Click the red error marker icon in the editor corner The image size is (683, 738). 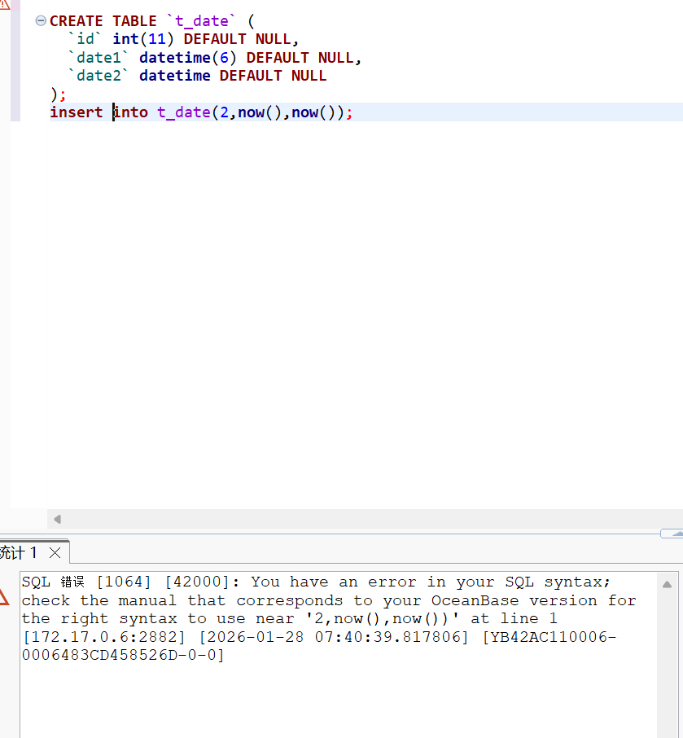pyautogui.click(x=4, y=3)
